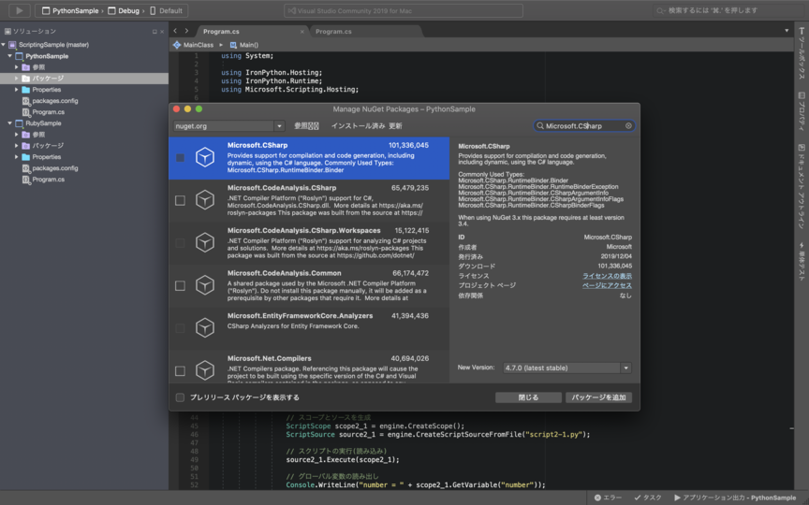Click RubySample's Program.cs file icon
Screen dimensions: 809x505
[x=26, y=180]
